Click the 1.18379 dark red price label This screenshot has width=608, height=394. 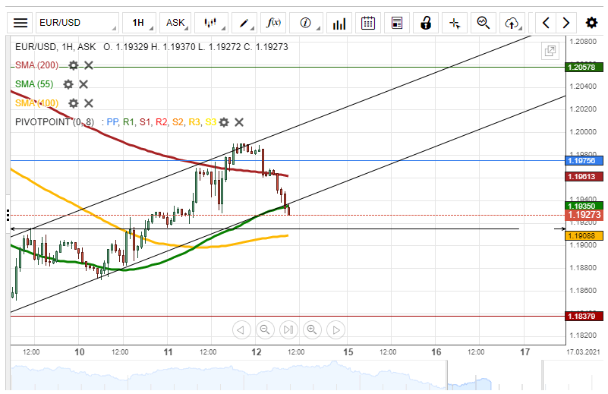point(584,317)
